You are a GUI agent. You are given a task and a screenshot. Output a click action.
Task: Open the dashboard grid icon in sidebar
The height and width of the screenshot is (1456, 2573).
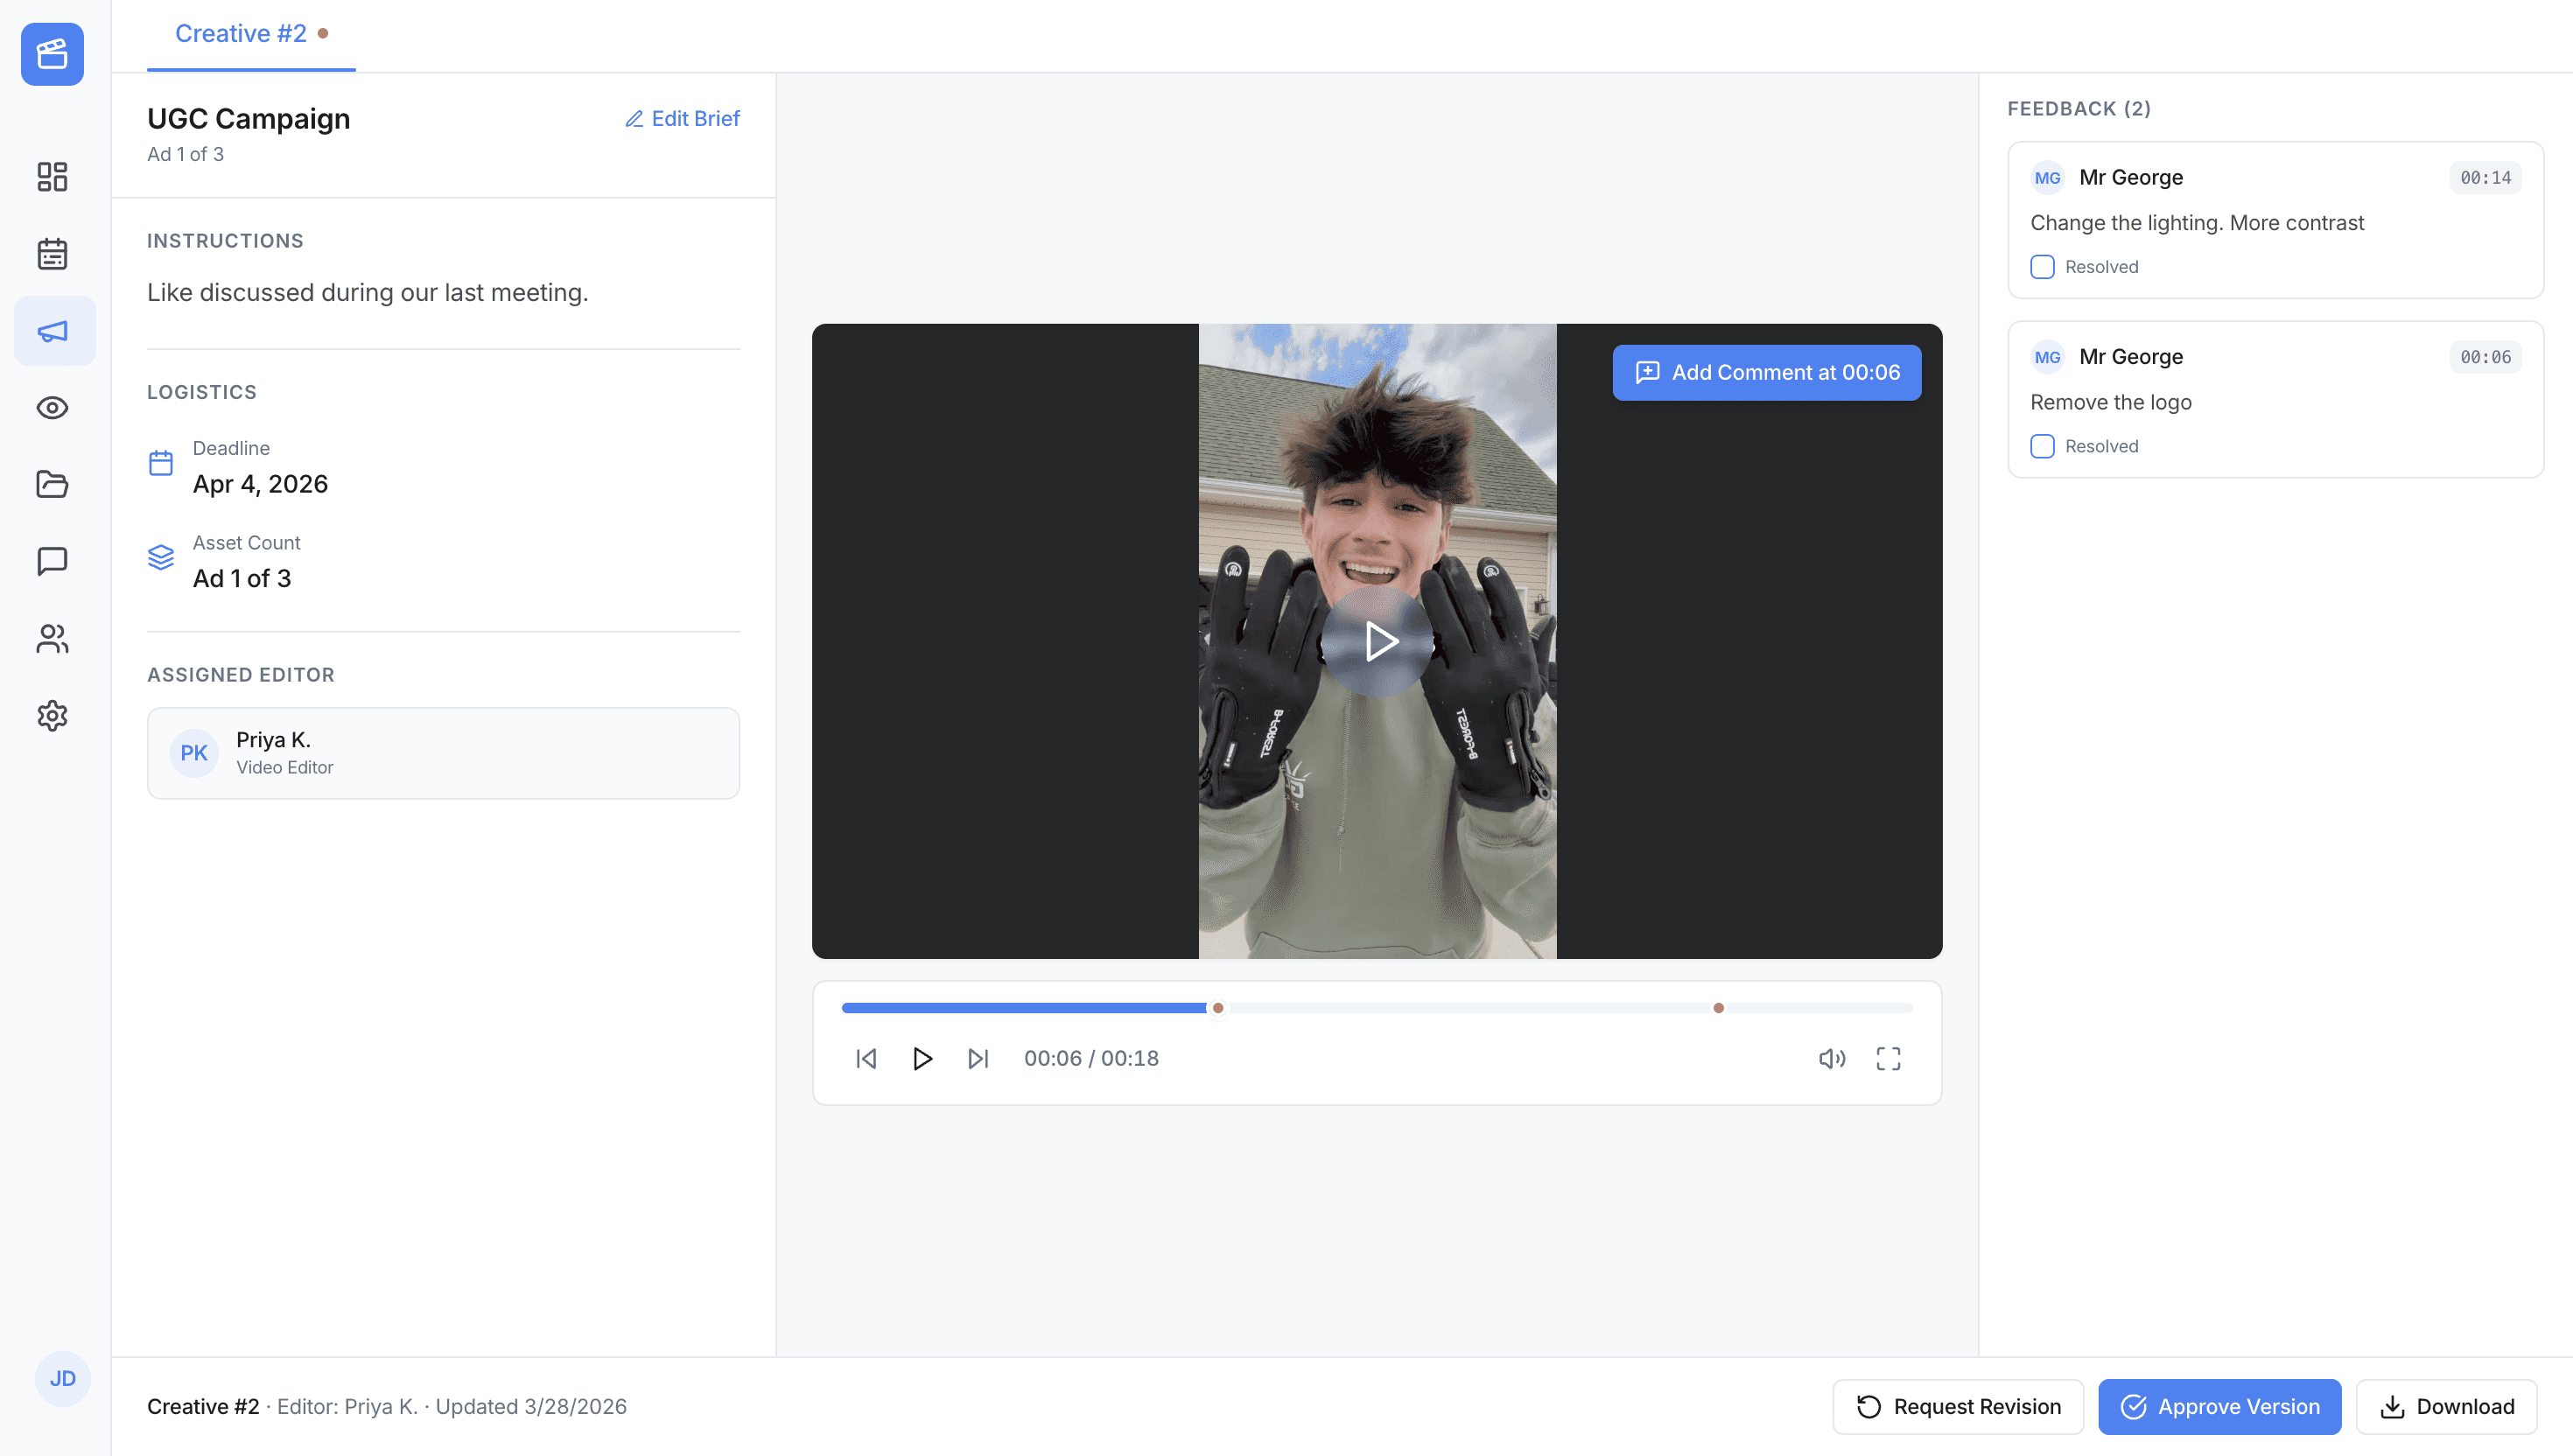click(x=52, y=177)
